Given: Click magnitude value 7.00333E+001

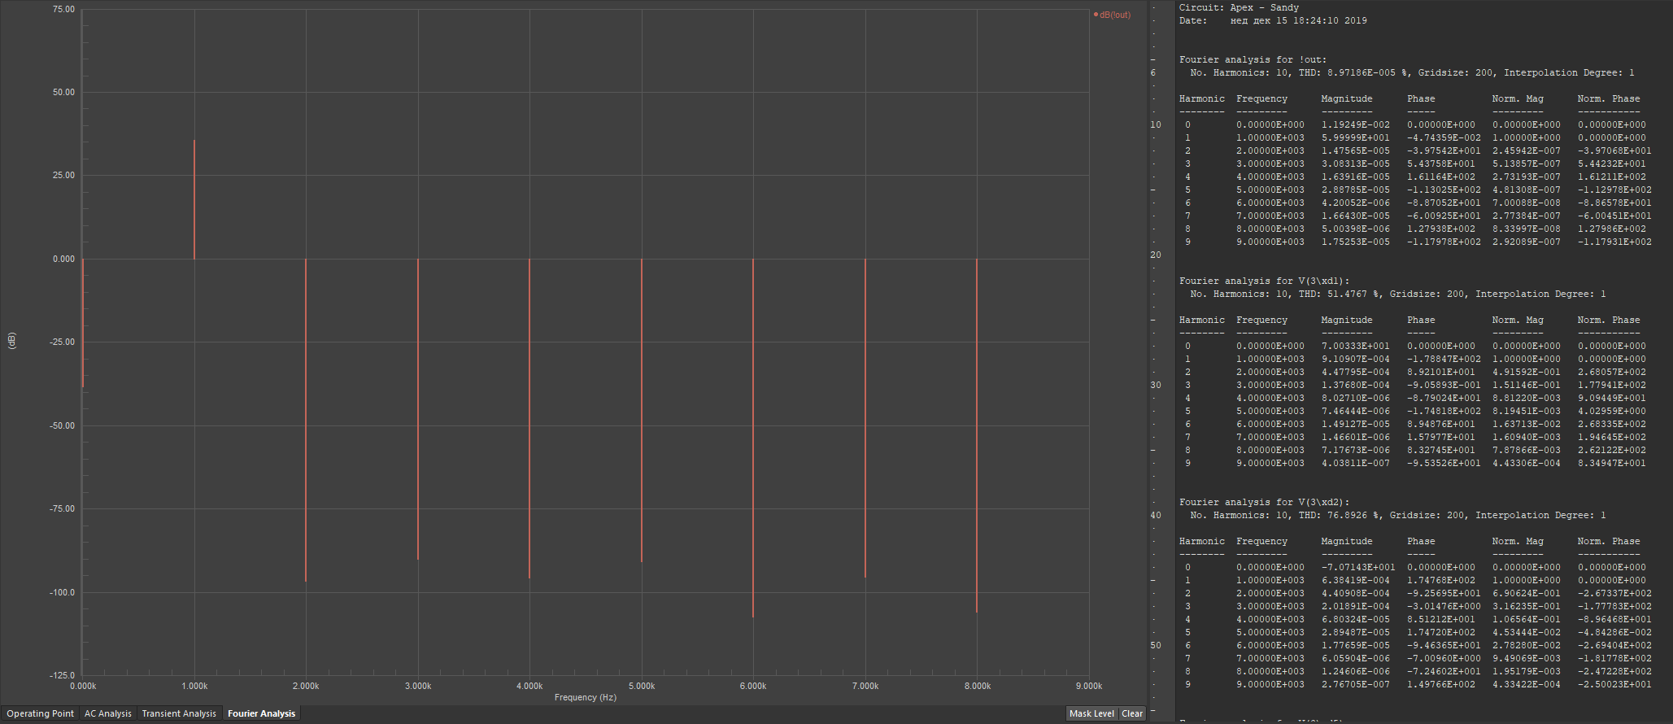Looking at the screenshot, I should tap(1355, 346).
